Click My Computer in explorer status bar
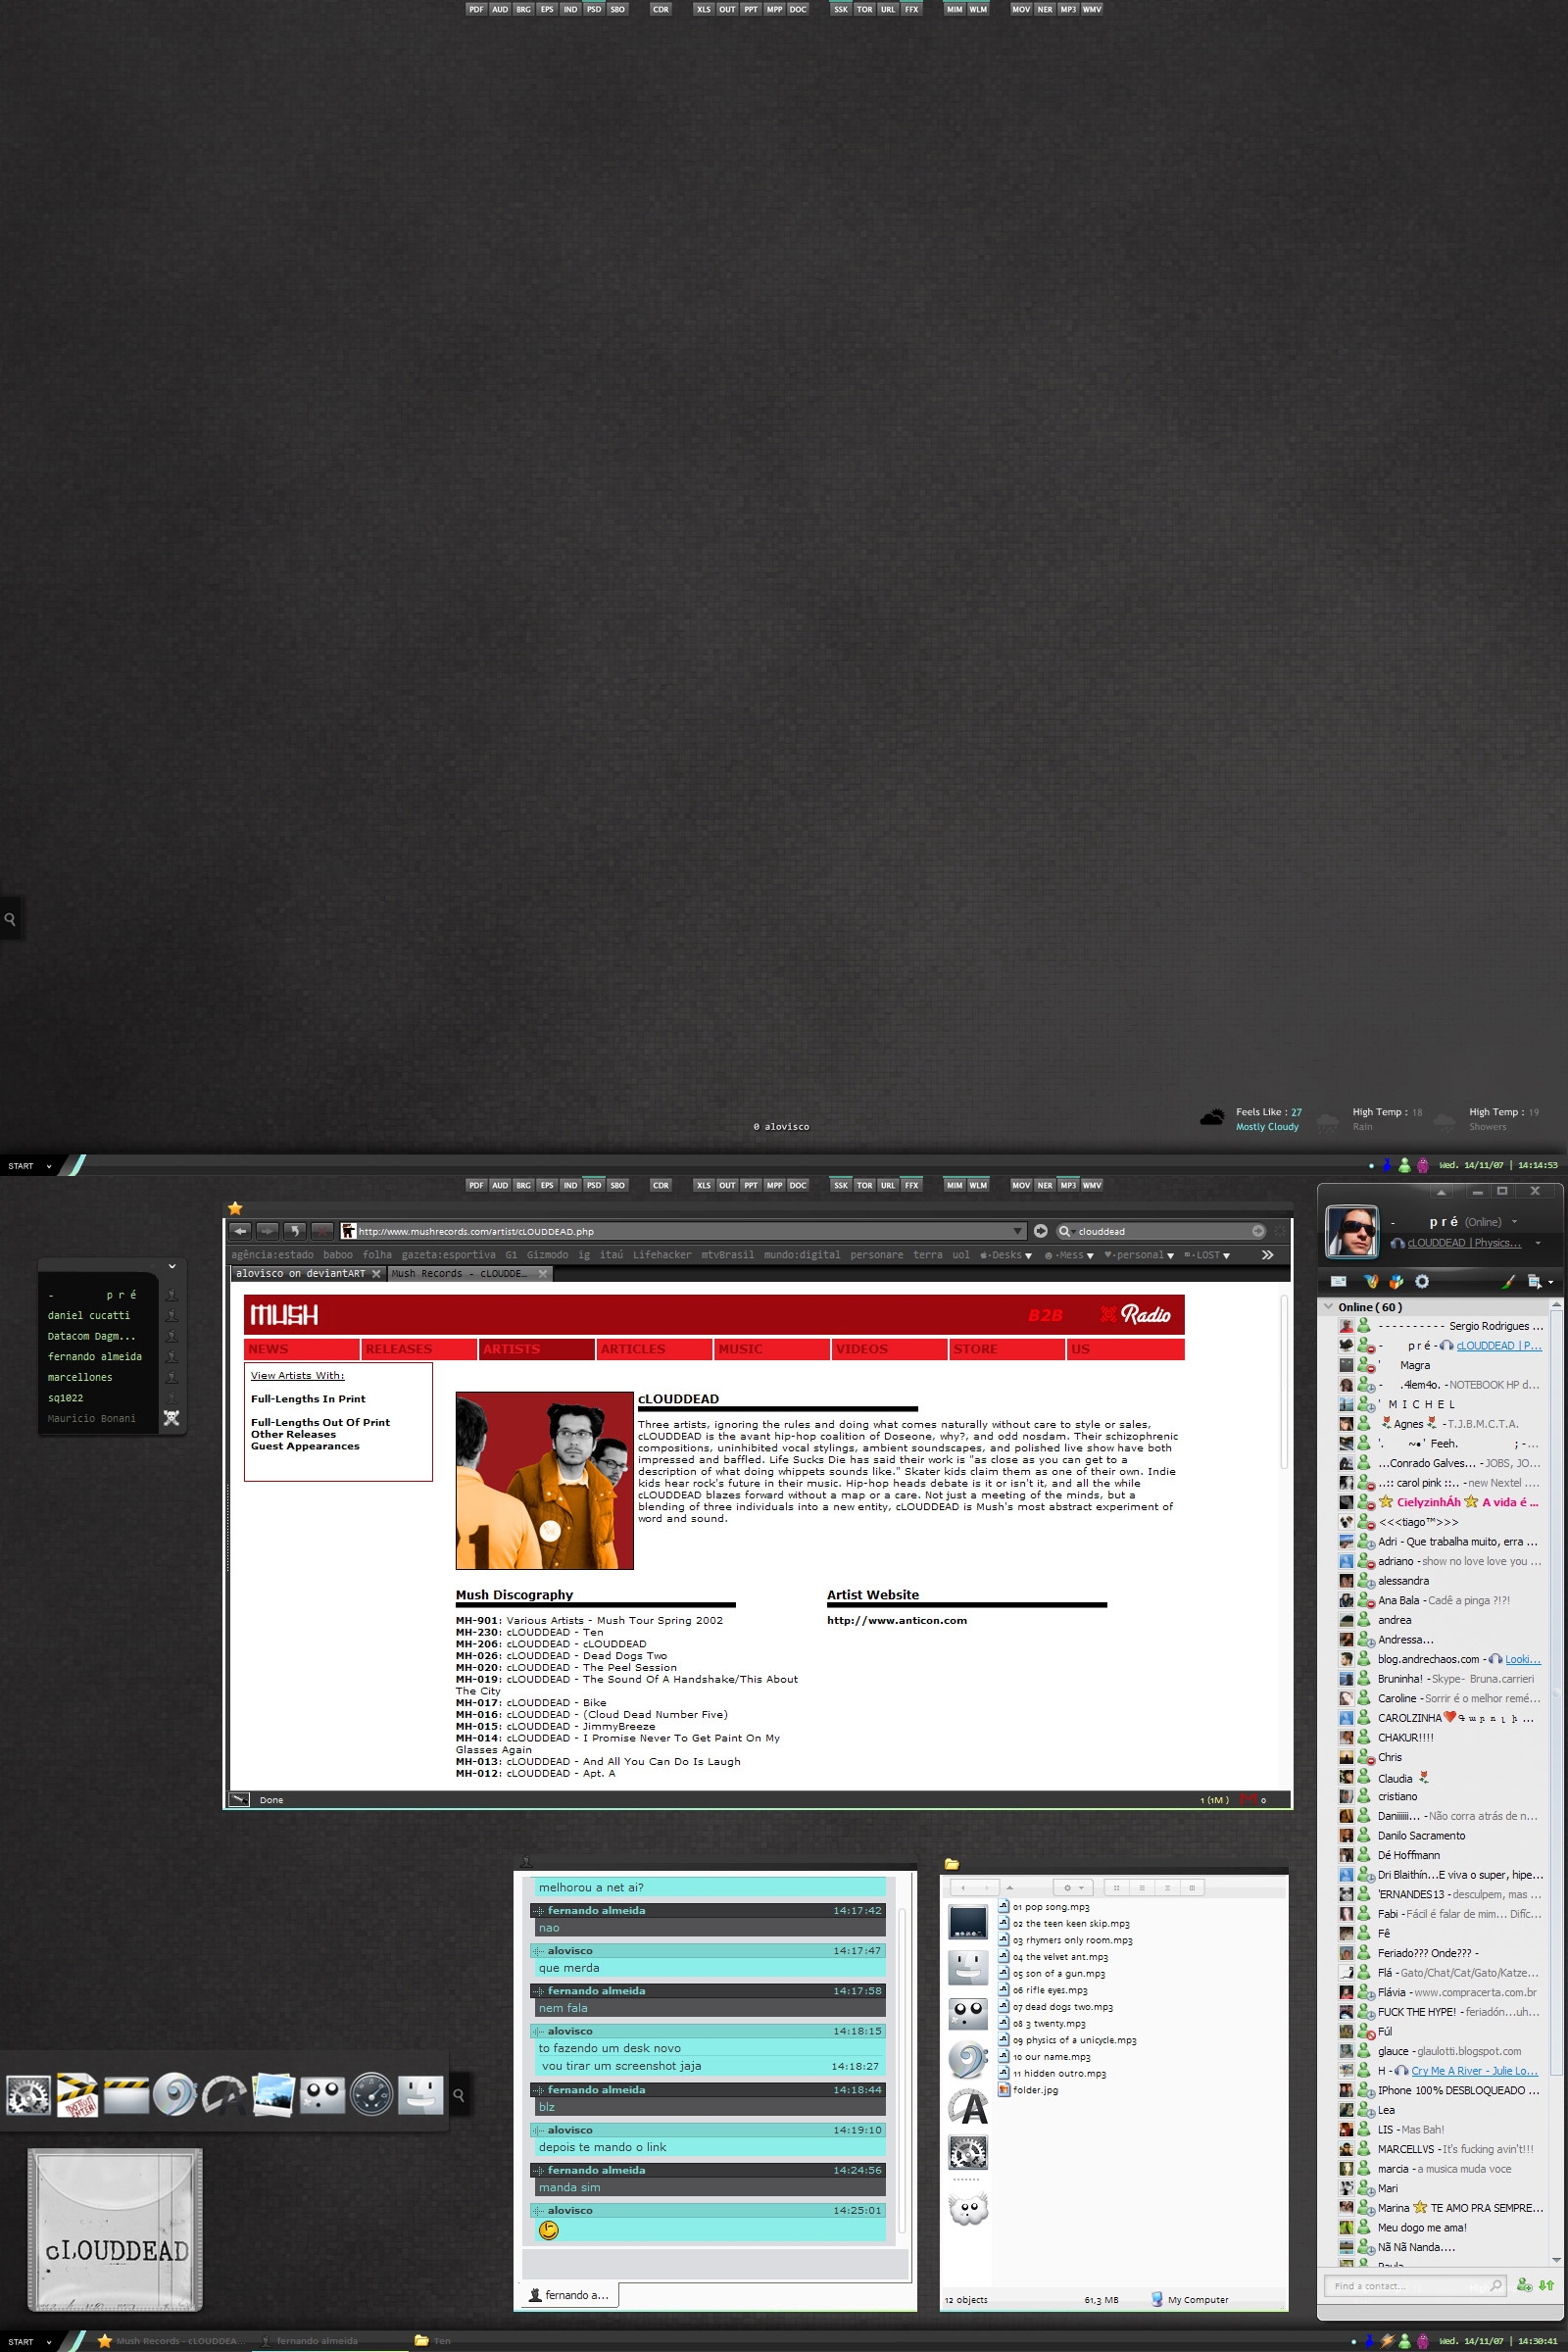Screen dimensions: 1568x2352 (1189, 2299)
